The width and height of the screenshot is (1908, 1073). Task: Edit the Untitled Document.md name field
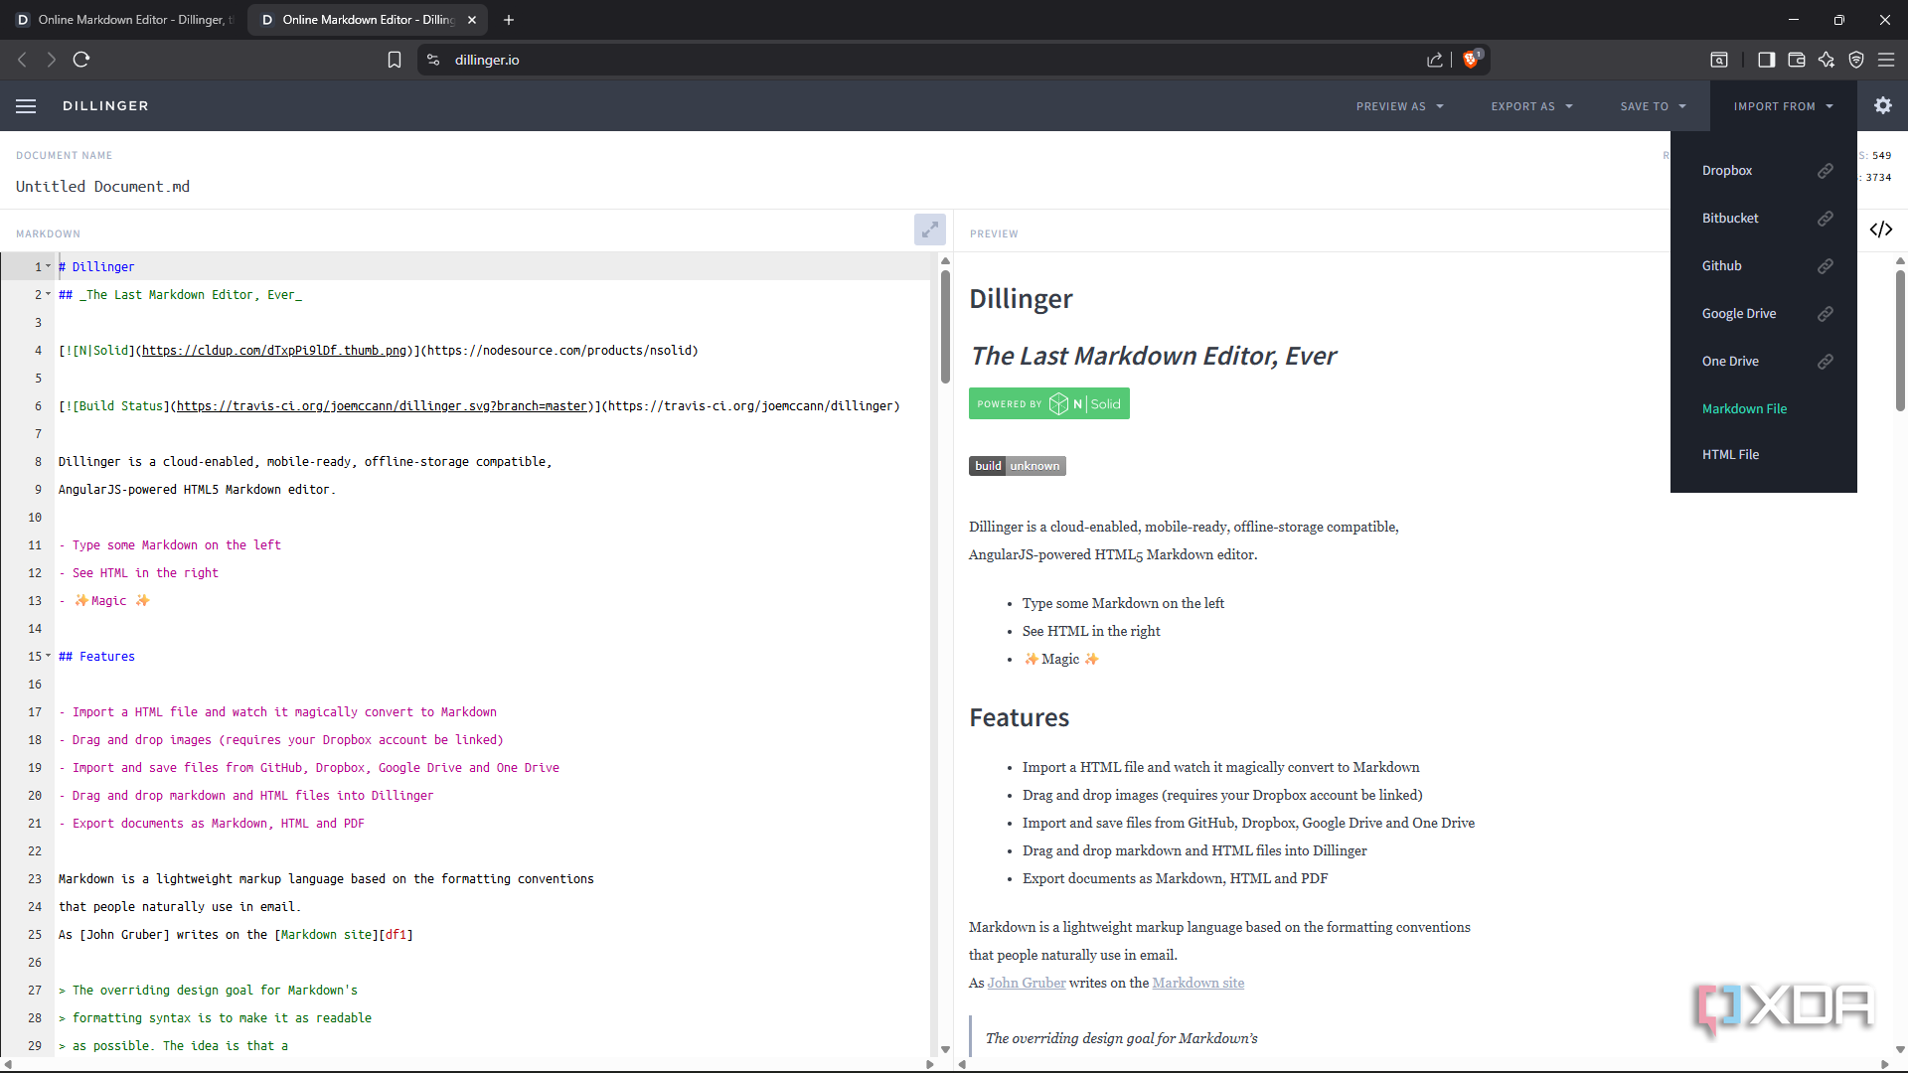tap(102, 187)
